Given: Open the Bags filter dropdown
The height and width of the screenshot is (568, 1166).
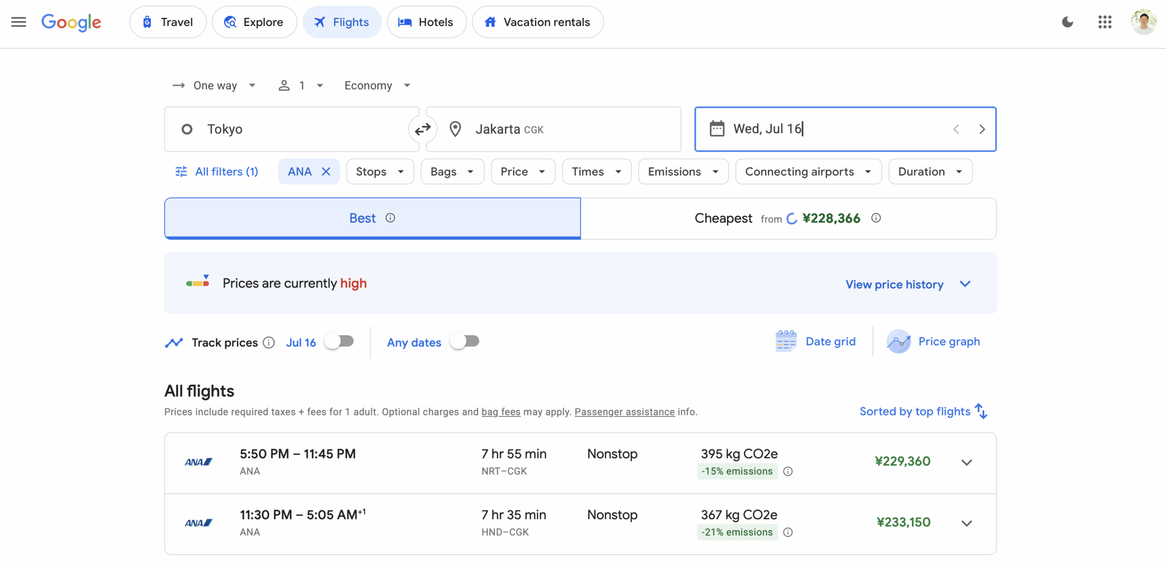Looking at the screenshot, I should (452, 172).
